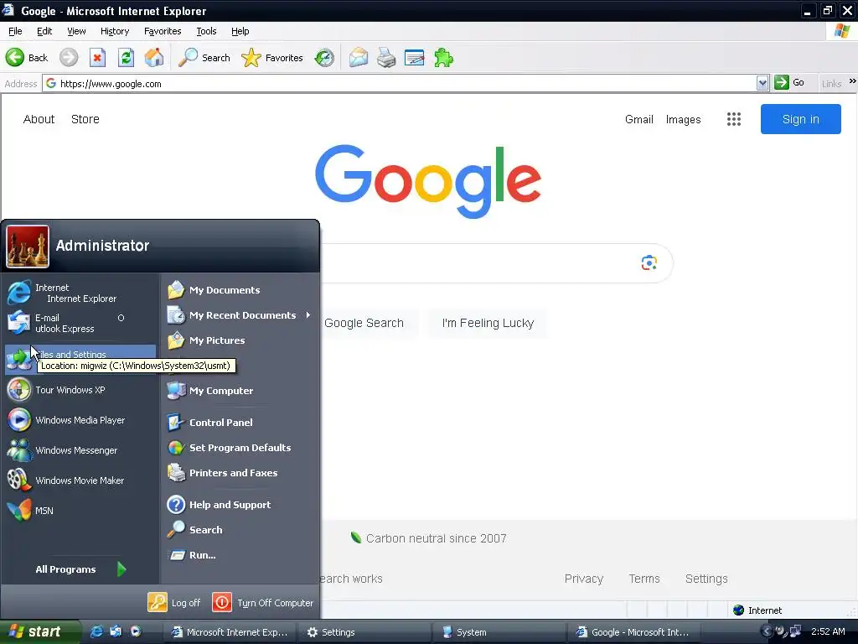This screenshot has width=858, height=644.
Task: Open the History menu
Action: point(114,31)
